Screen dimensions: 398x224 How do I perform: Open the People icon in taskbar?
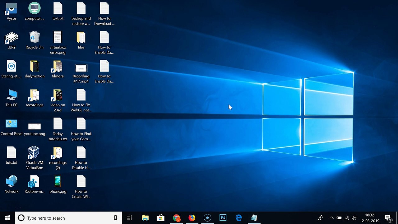pos(320,218)
